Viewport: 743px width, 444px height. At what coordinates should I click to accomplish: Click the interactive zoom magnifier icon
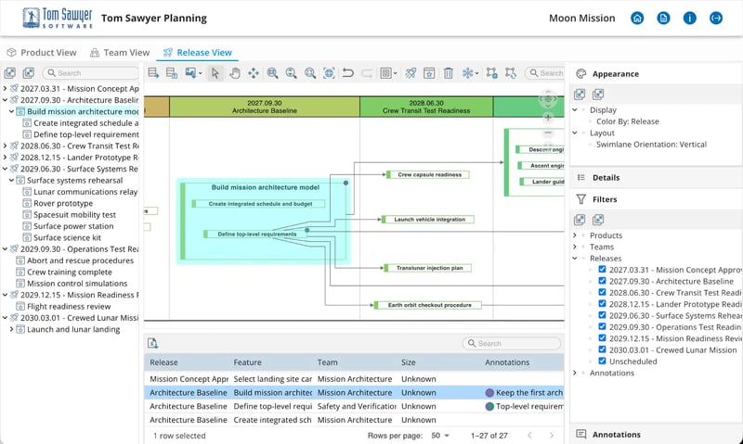click(292, 73)
